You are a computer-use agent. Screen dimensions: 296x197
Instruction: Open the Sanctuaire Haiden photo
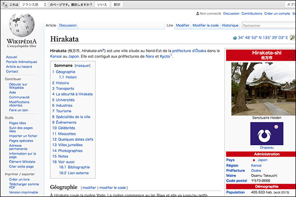(259, 88)
